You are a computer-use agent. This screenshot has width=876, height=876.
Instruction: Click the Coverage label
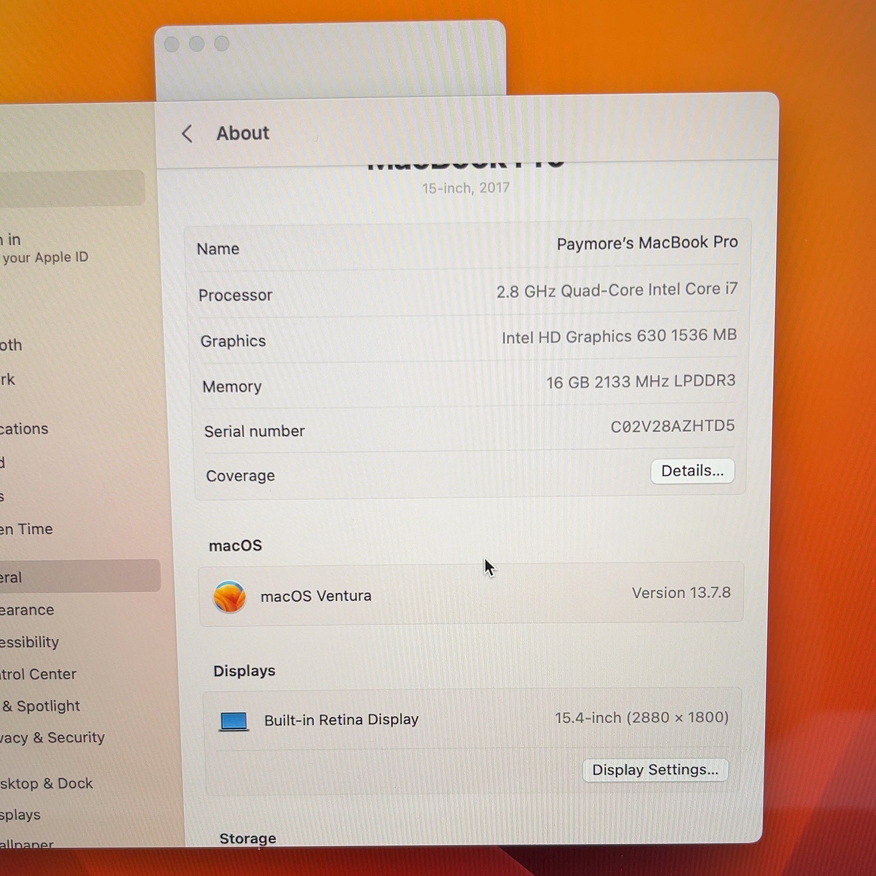tap(240, 476)
